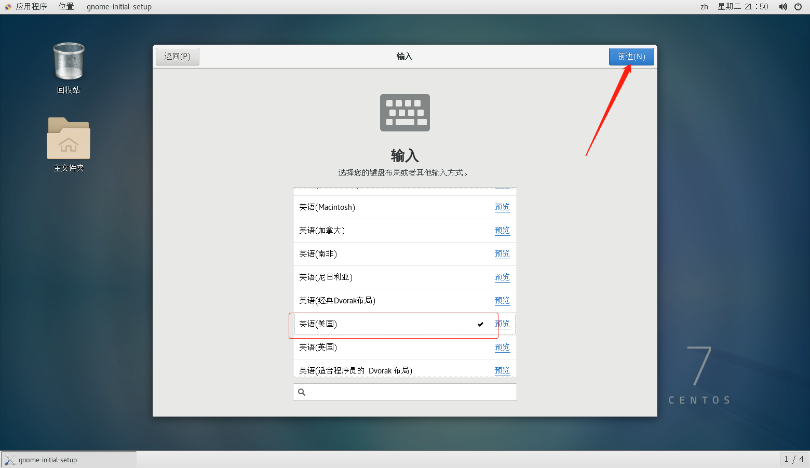
Task: Preview the 英语(美国) layout
Action: 502,324
